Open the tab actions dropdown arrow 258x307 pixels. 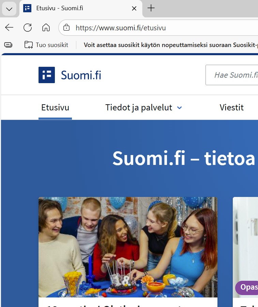[x=9, y=9]
